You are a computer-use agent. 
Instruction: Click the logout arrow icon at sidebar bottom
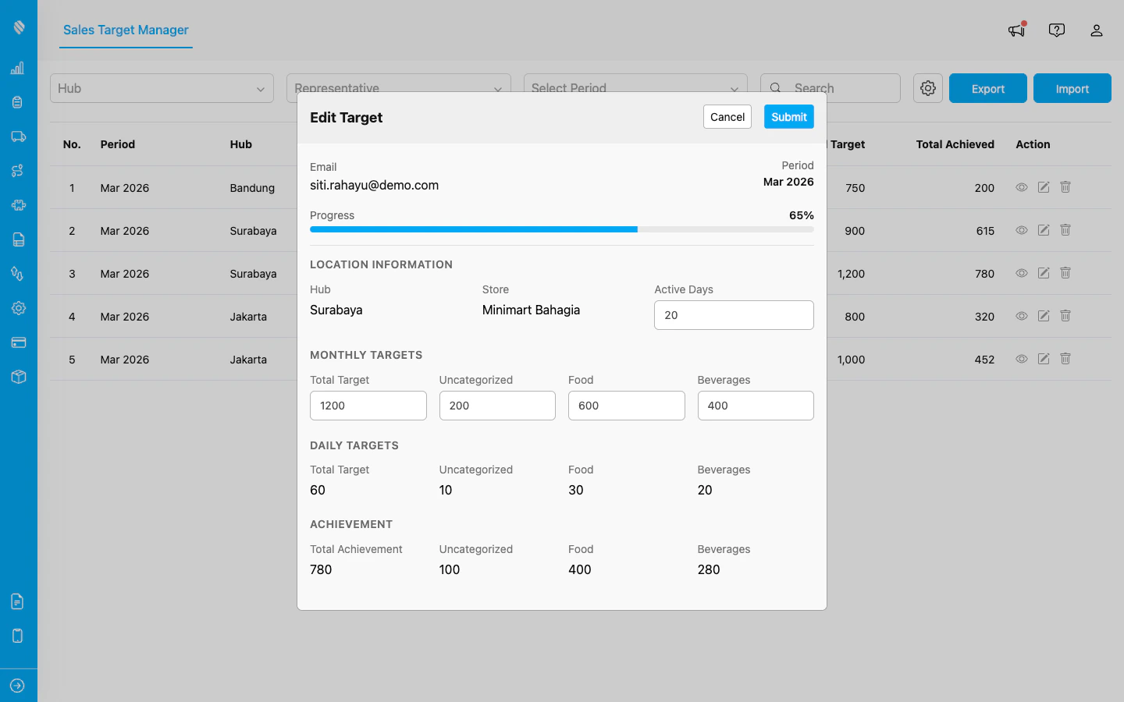19,686
